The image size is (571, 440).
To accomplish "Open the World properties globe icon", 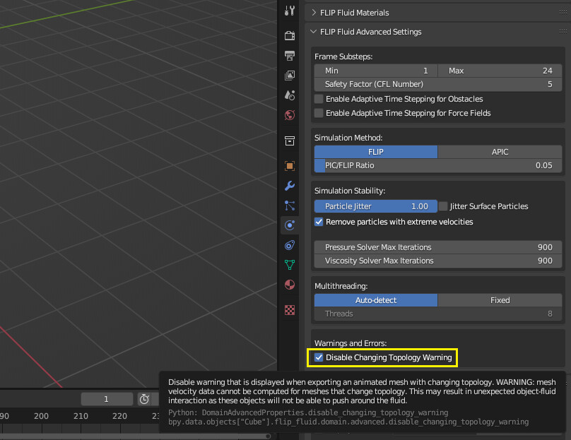I will click(290, 115).
